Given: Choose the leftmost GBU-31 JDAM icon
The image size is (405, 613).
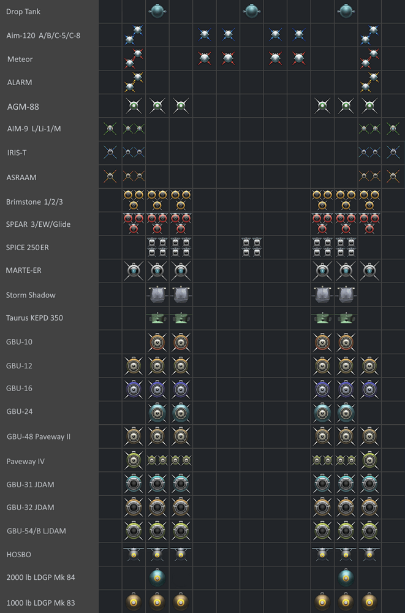Looking at the screenshot, I should coord(134,483).
